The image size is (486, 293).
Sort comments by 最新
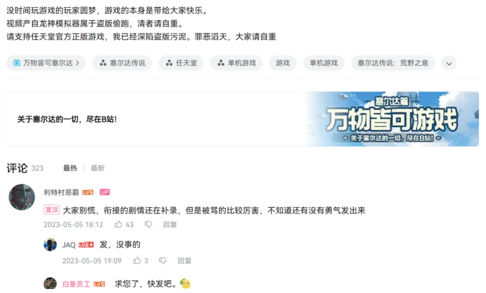tap(98, 168)
